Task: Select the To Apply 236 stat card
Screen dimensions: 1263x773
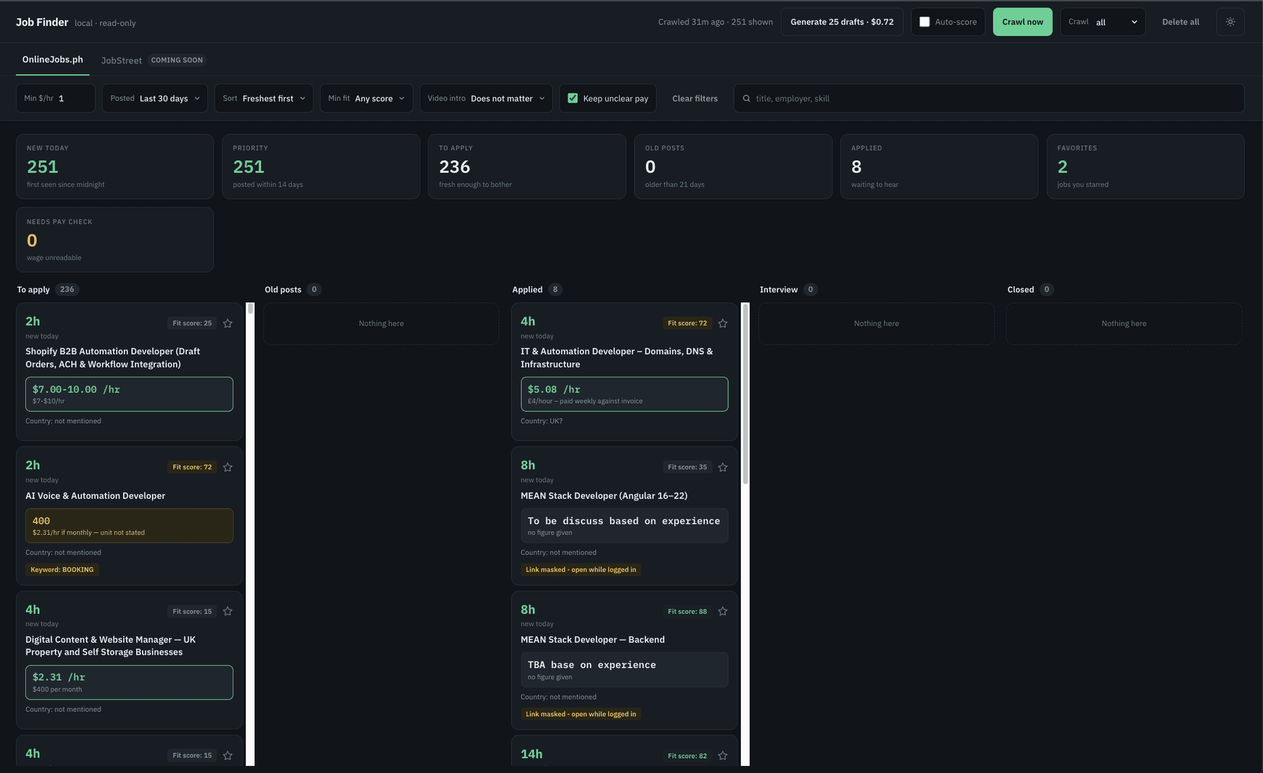Action: [527, 167]
